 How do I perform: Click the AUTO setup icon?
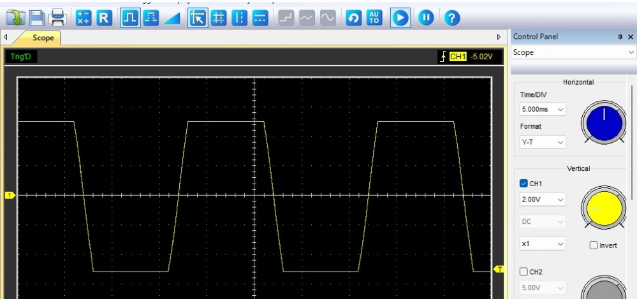click(374, 18)
